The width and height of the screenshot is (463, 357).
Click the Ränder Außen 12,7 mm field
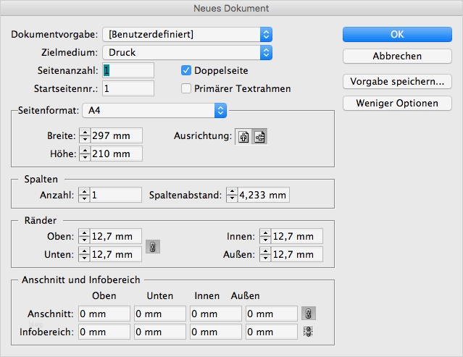[297, 254]
